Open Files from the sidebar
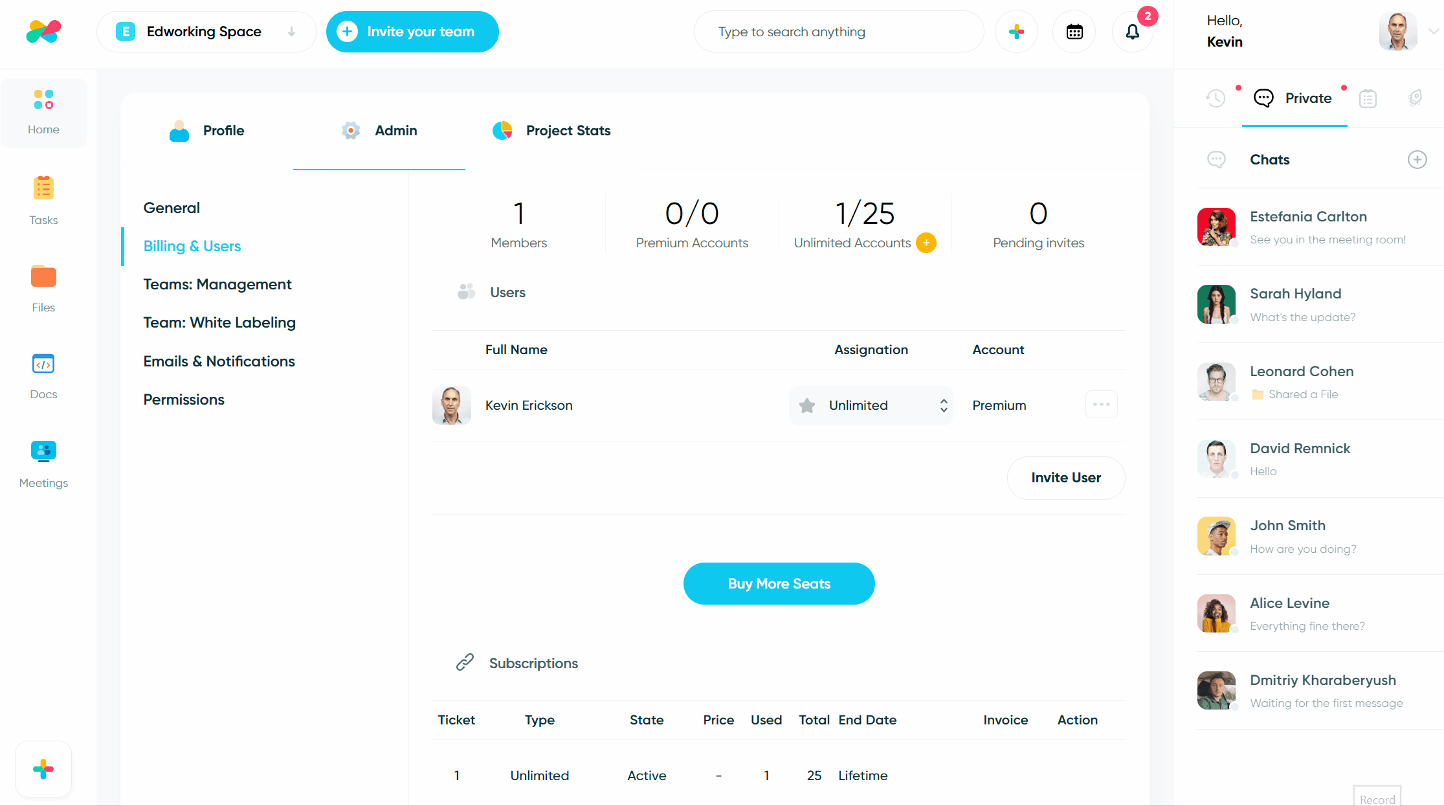 (43, 289)
